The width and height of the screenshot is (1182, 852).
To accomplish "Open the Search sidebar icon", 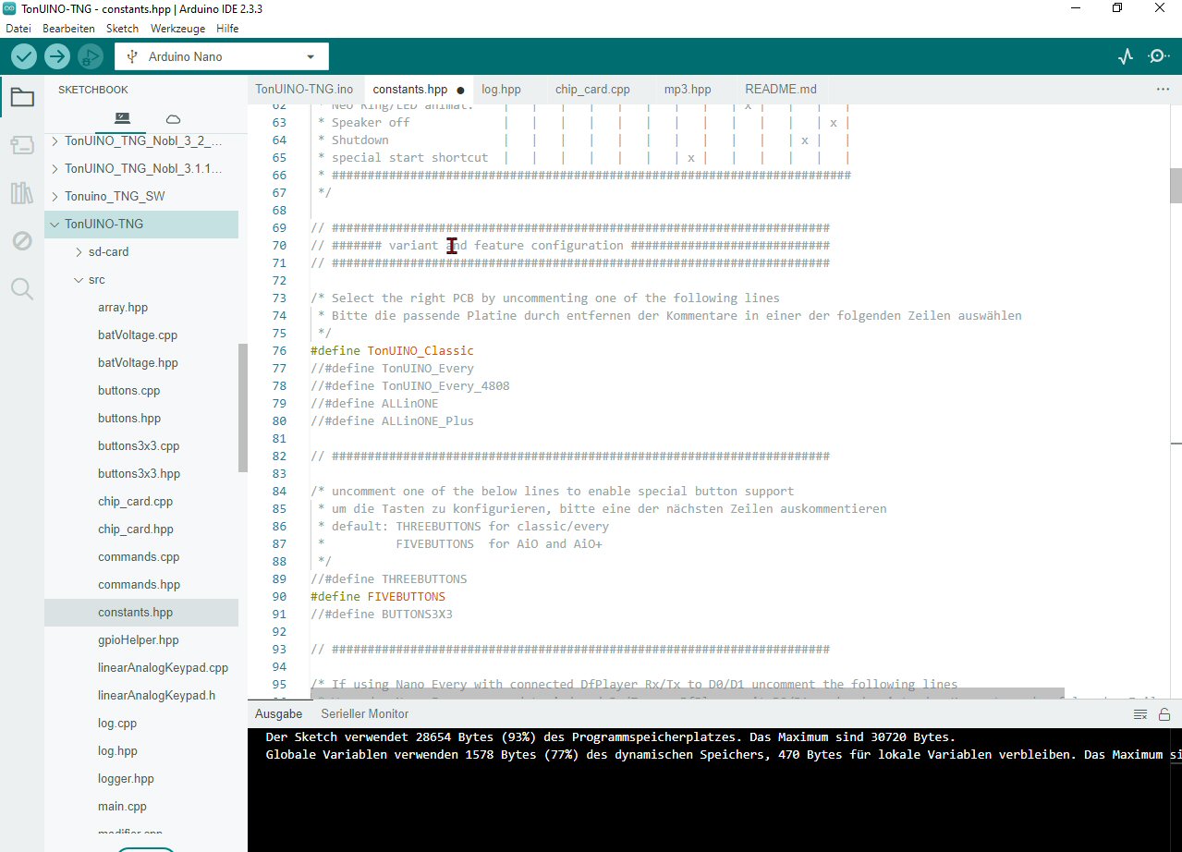I will tap(21, 289).
